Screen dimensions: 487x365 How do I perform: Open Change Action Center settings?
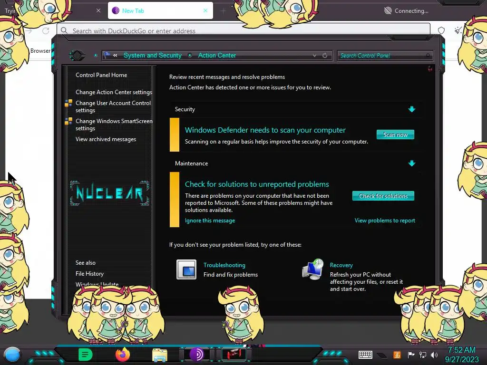(114, 92)
